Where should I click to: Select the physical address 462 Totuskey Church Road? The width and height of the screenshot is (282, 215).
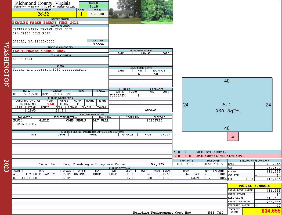click(39, 51)
